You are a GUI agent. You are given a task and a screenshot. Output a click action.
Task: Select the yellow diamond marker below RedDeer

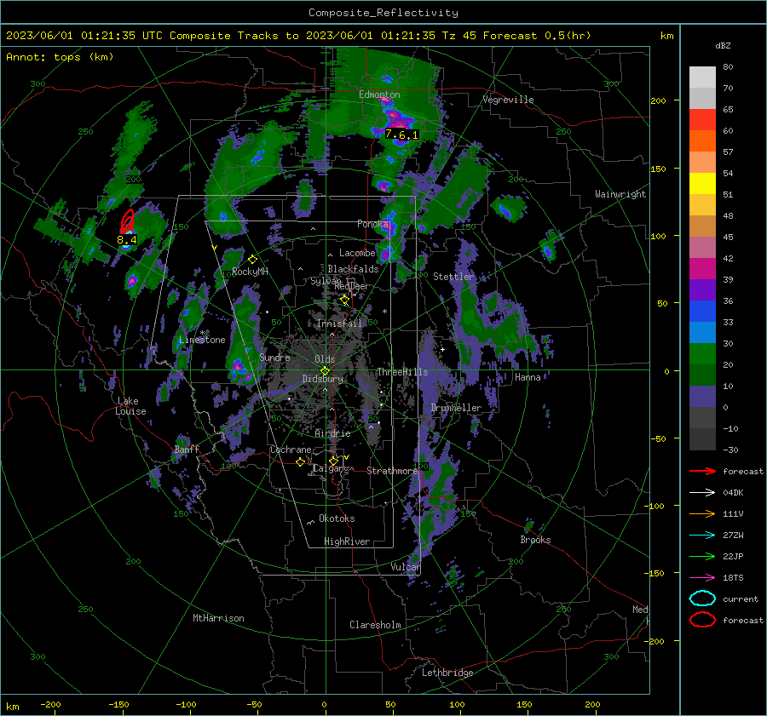pyautogui.click(x=344, y=299)
